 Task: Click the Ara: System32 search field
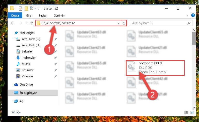pos(159,23)
